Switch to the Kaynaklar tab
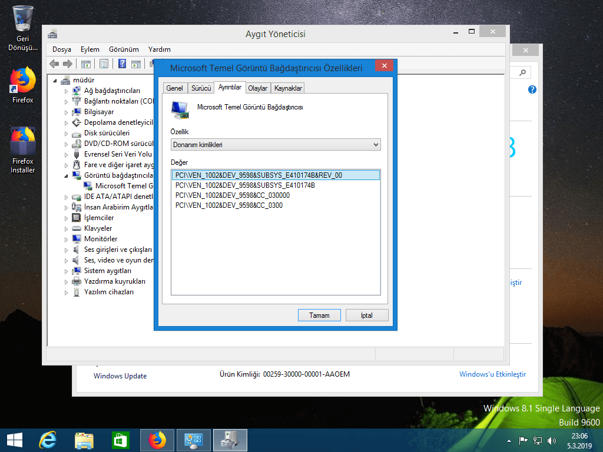The image size is (603, 452). (288, 88)
